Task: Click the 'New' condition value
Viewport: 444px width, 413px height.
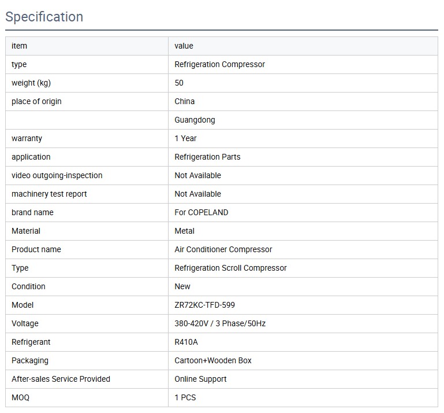Action: [182, 286]
